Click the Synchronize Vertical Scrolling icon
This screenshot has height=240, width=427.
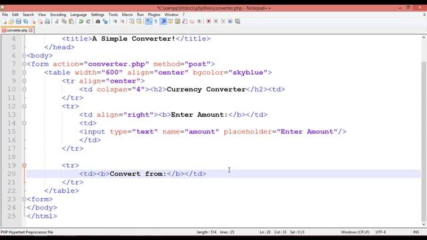click(x=132, y=21)
